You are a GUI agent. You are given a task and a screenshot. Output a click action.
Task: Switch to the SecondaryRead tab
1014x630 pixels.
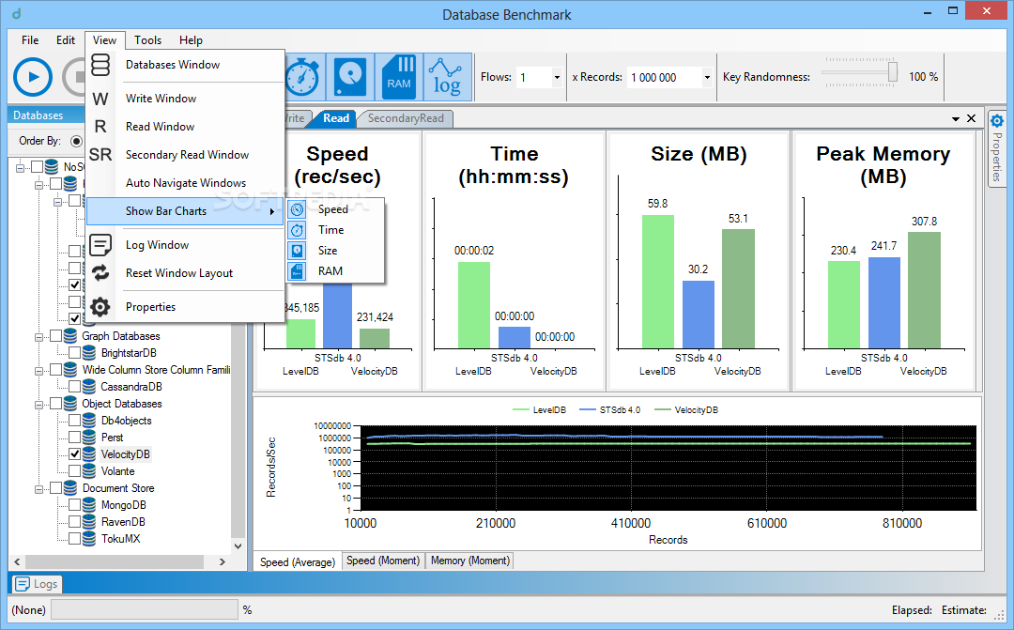[406, 118]
